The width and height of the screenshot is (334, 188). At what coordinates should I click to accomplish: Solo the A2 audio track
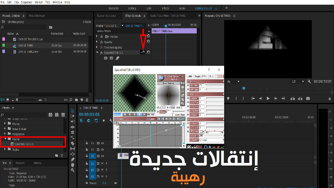pos(106,170)
